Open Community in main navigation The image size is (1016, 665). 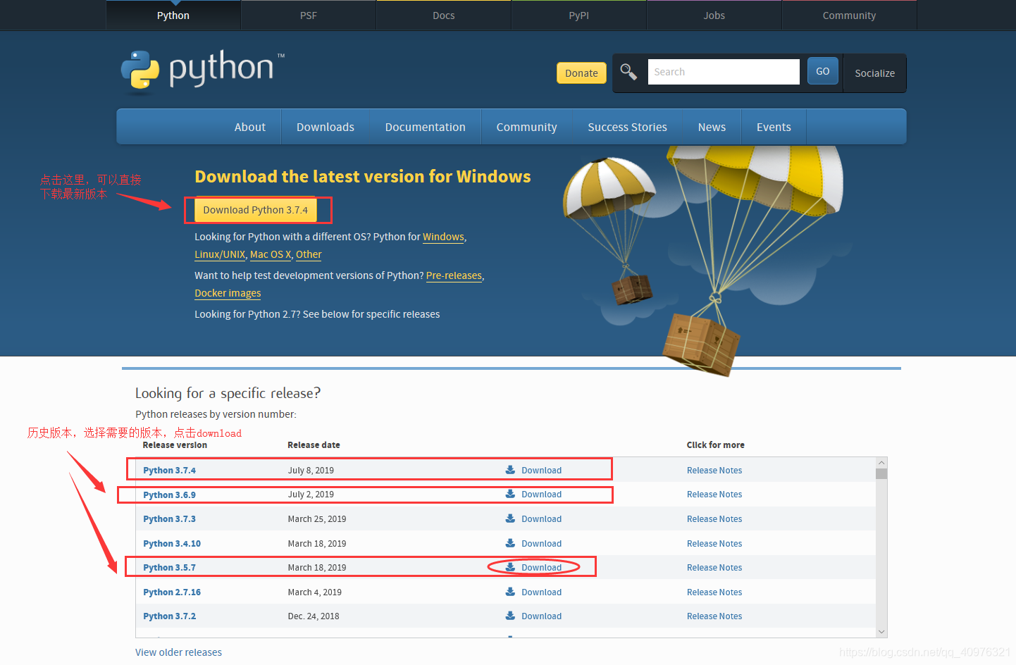coord(527,127)
